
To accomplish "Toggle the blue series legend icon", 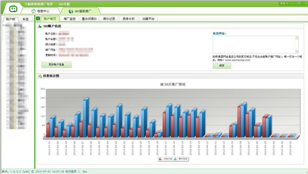I will click(175, 159).
